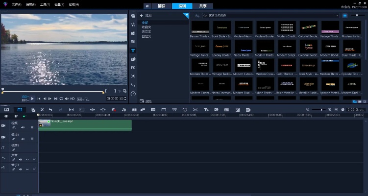Mute the video track audio
The image size is (368, 196).
(x=23, y=127)
